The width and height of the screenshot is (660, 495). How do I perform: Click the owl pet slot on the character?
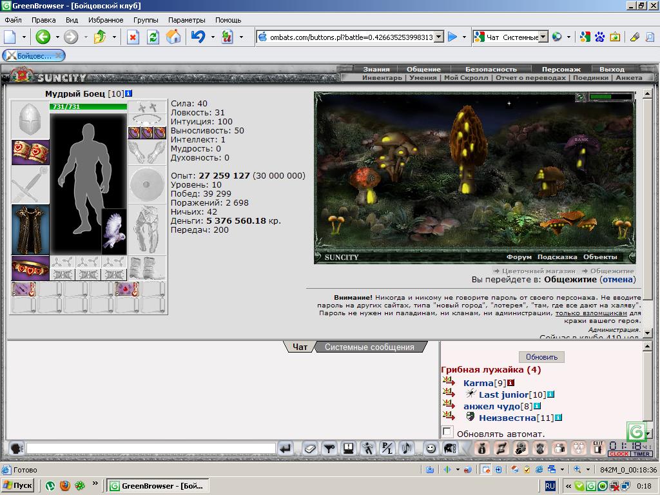coord(114,231)
